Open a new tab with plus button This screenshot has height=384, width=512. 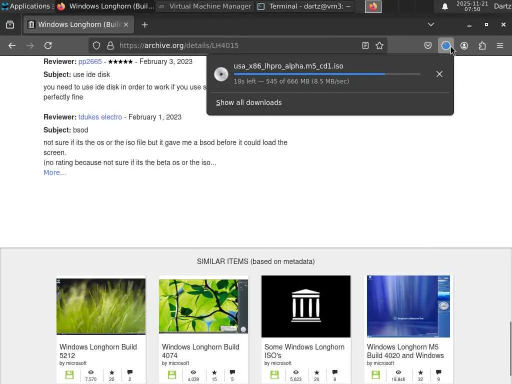pyautogui.click(x=144, y=25)
